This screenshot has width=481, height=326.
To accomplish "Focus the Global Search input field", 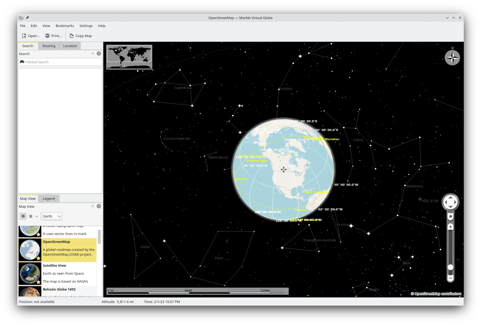I will click(60, 62).
